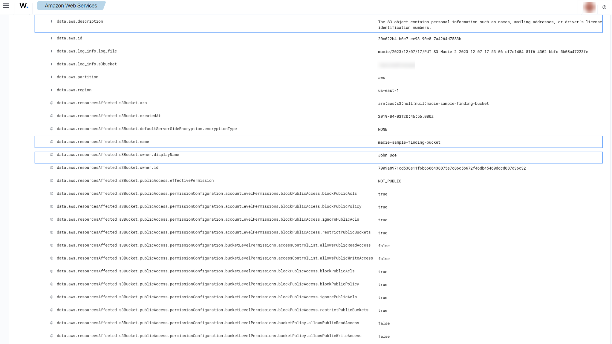Screen dimensions: 612x344
Task: Click the us-east-1 region value
Action: (388, 91)
